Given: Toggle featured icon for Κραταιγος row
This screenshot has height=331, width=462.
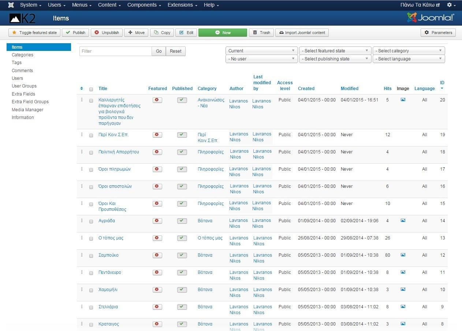Looking at the screenshot, I should coord(157,324).
